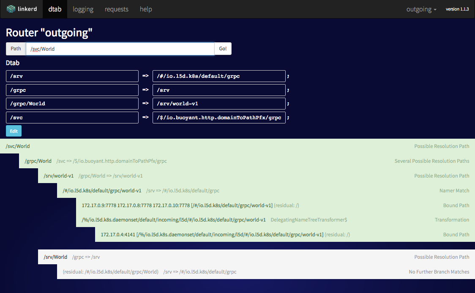The image size is (475, 293).
Task: Select the /grpc/World dtab rule field
Action: tap(72, 103)
